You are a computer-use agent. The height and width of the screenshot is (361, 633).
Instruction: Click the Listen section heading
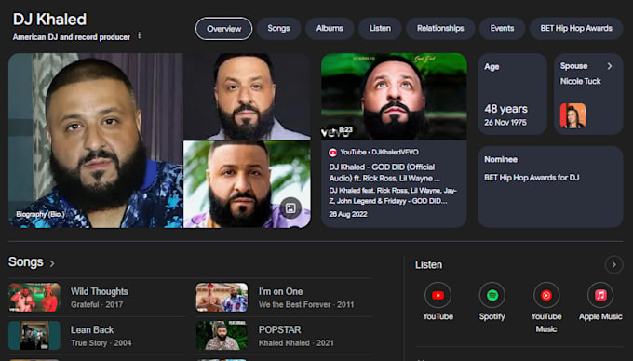click(428, 265)
